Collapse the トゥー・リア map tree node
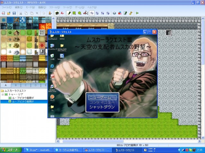The width and height of the screenshot is (205, 153). click(x=3, y=94)
